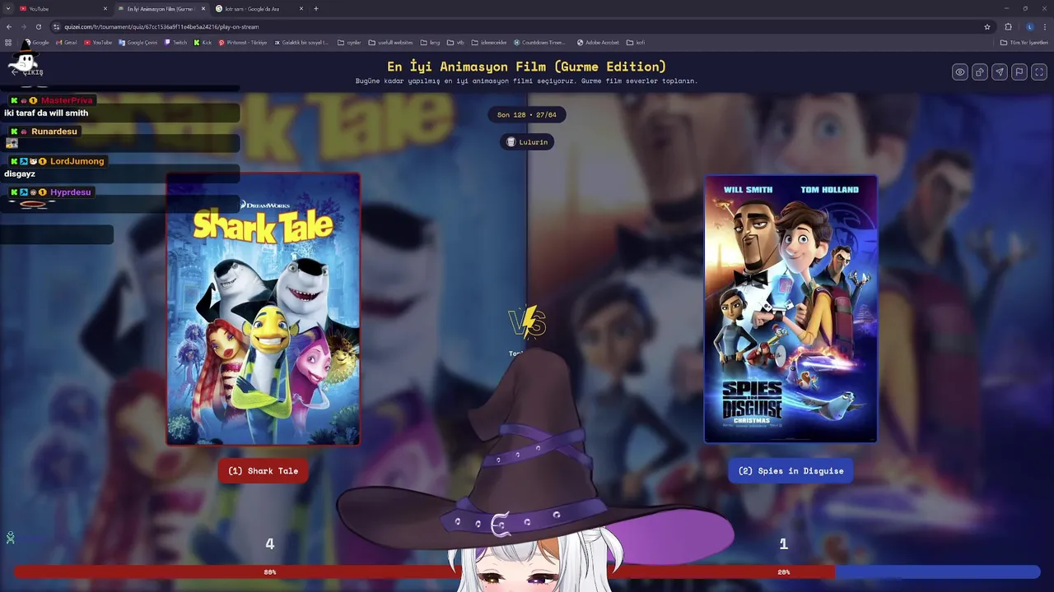
Task: Bookmark this page with the star icon
Action: click(x=987, y=26)
